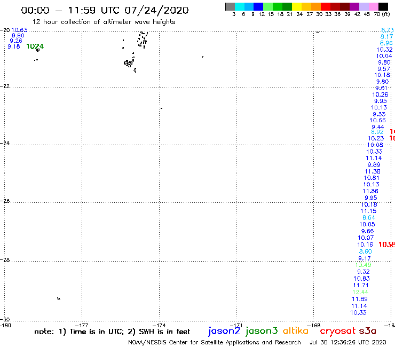Select the wave height value 10.66
Image resolution: width=395 pixels, height=347 pixels.
coord(377,121)
